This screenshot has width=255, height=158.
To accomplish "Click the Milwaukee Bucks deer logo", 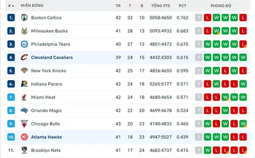I will point(24,31).
